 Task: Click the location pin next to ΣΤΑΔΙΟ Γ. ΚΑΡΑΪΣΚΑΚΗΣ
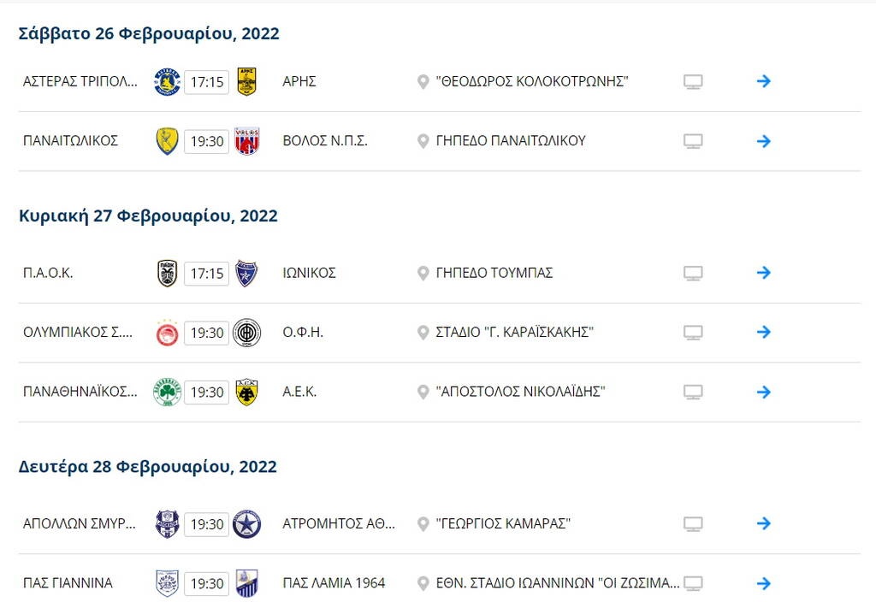pyautogui.click(x=422, y=332)
